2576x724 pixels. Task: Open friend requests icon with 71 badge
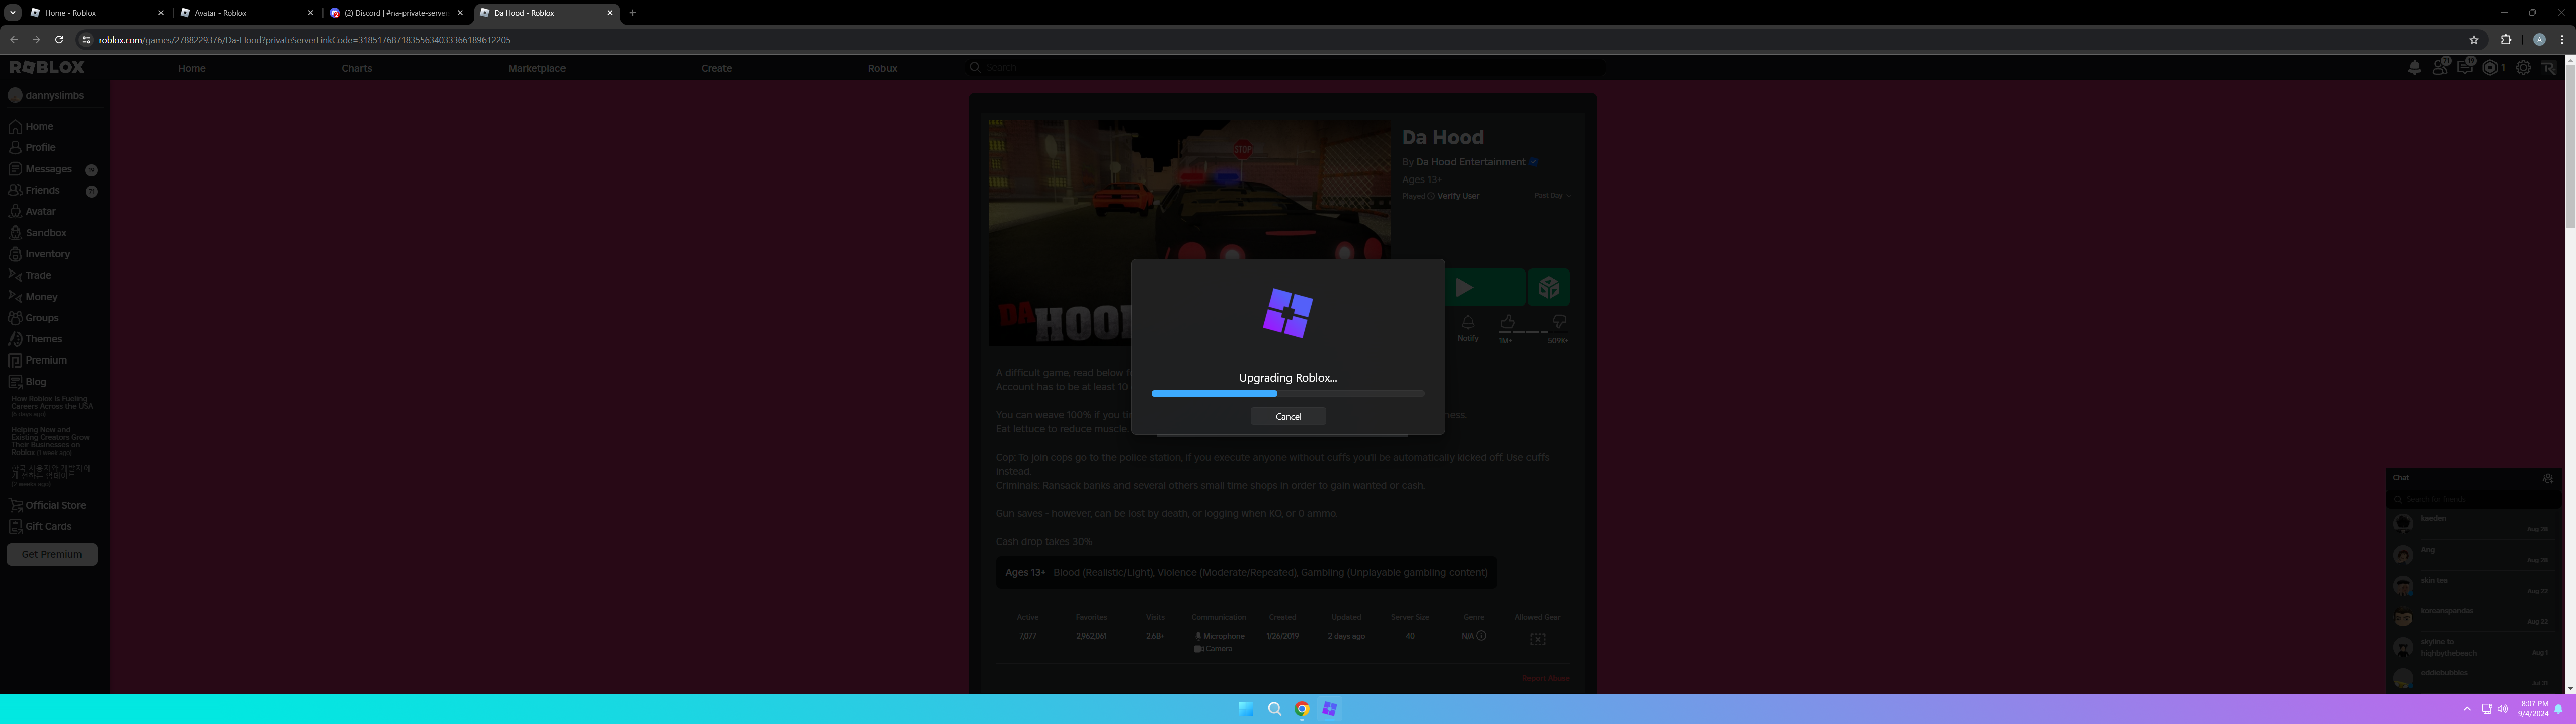click(2440, 68)
